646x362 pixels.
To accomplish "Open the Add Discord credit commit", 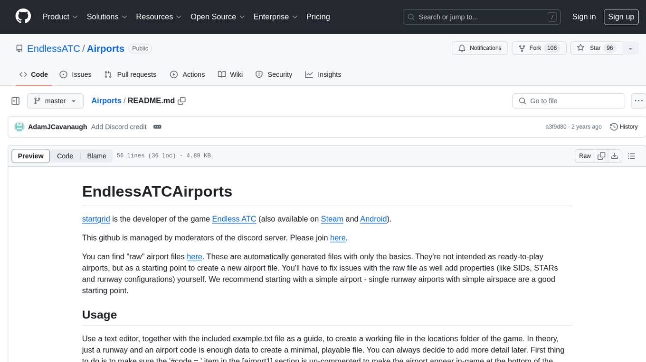I will [119, 127].
